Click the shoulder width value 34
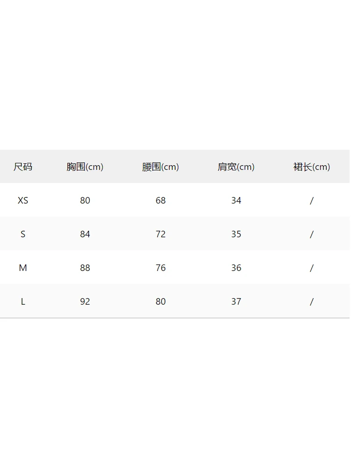The height and width of the screenshot is (468, 351). (x=236, y=200)
